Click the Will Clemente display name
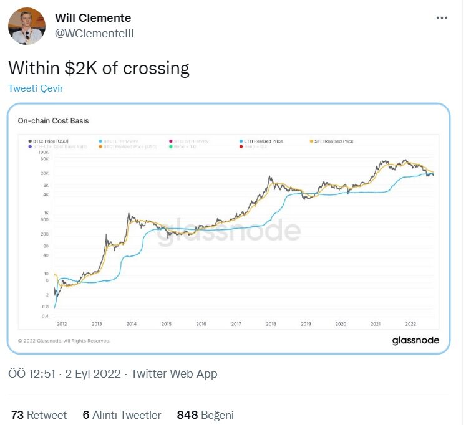Image resolution: width=466 pixels, height=425 pixels. 93,17
